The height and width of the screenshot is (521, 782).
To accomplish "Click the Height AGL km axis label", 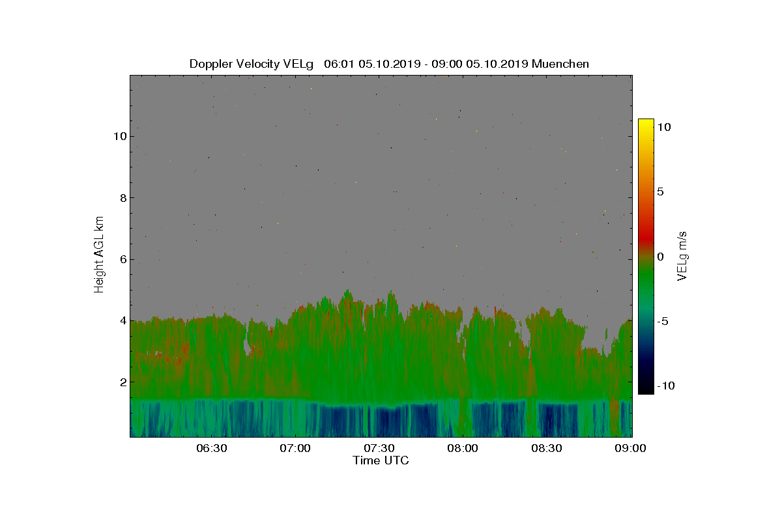I will pyautogui.click(x=99, y=255).
